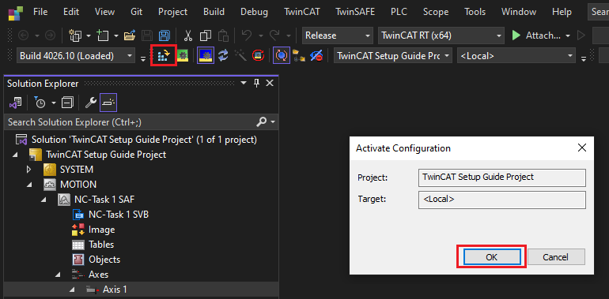Click the Collapse All icon in Solution Explorer
609x299 pixels.
pyautogui.click(x=67, y=103)
